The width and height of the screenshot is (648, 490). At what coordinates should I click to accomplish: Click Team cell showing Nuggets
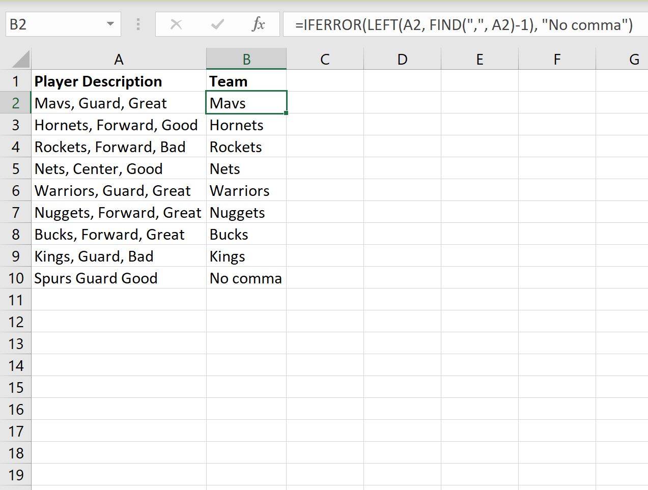click(246, 212)
